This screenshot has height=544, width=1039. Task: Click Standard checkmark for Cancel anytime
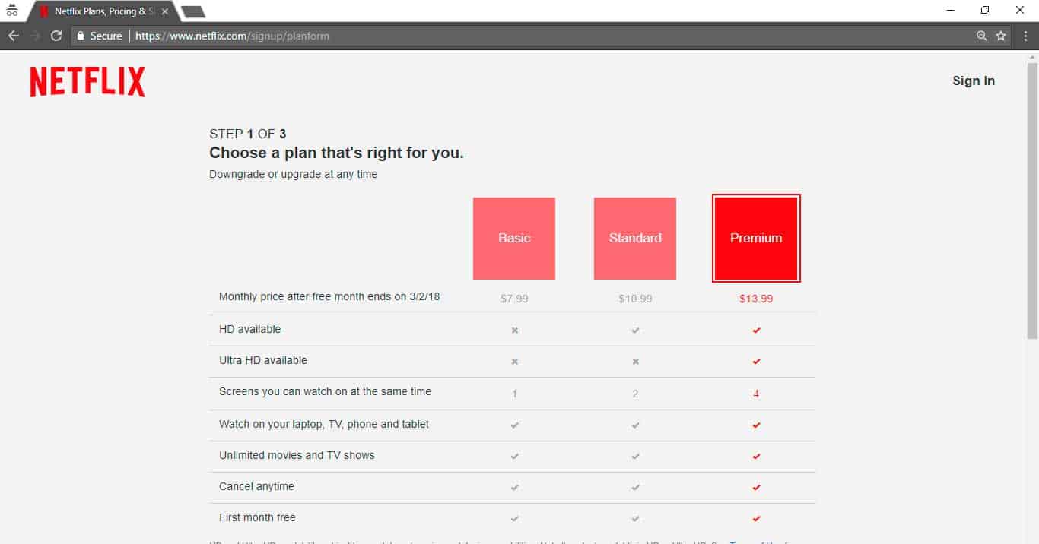tap(635, 488)
